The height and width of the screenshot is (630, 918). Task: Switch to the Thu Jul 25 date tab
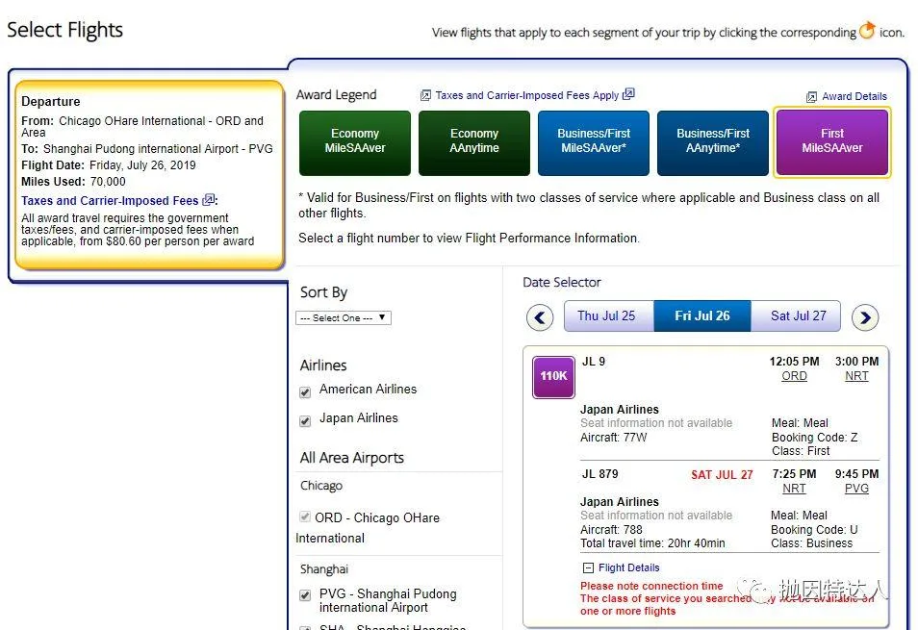point(608,315)
